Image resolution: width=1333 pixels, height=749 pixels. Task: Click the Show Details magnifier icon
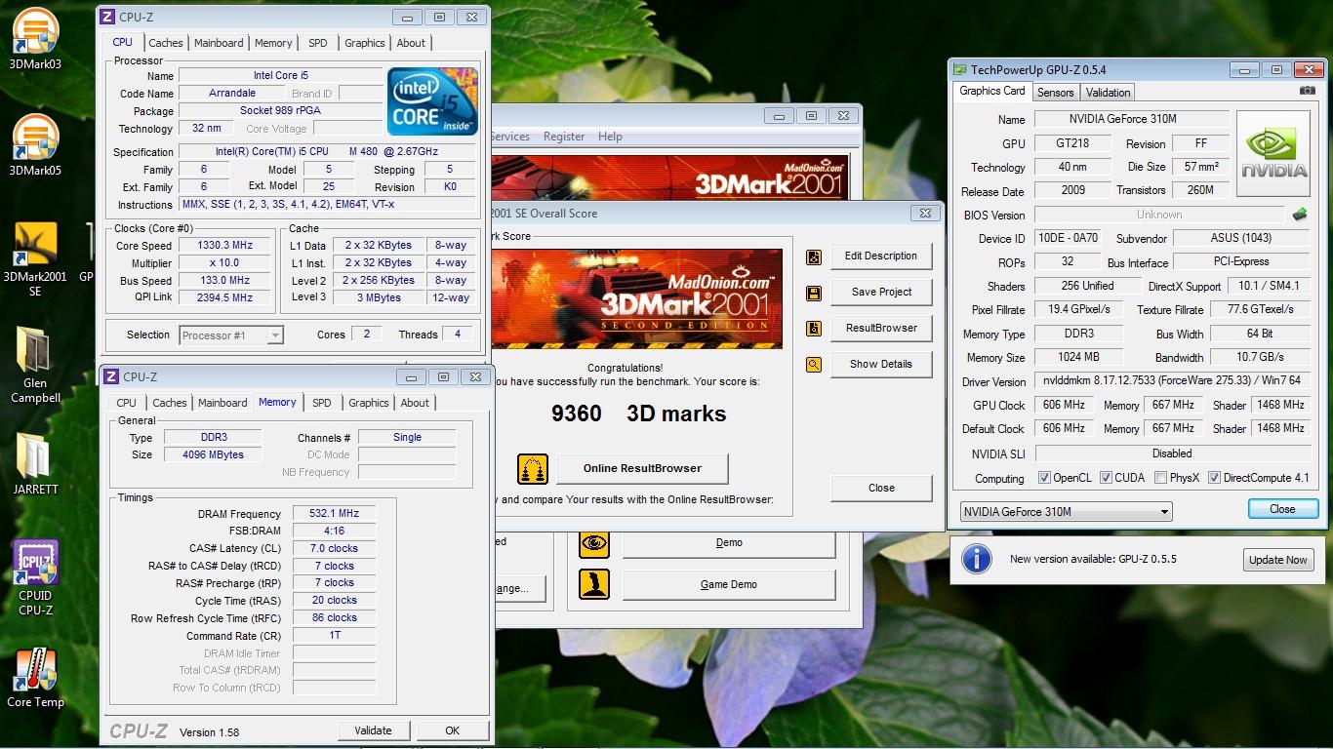point(814,365)
